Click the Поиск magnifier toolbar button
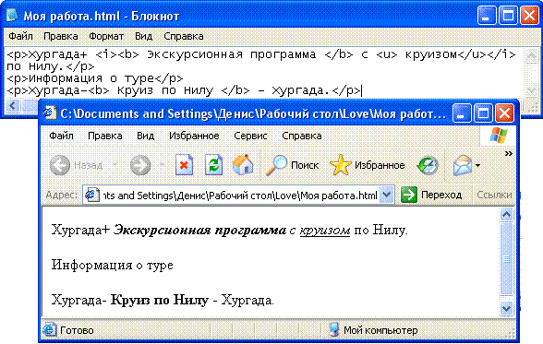 [292, 165]
